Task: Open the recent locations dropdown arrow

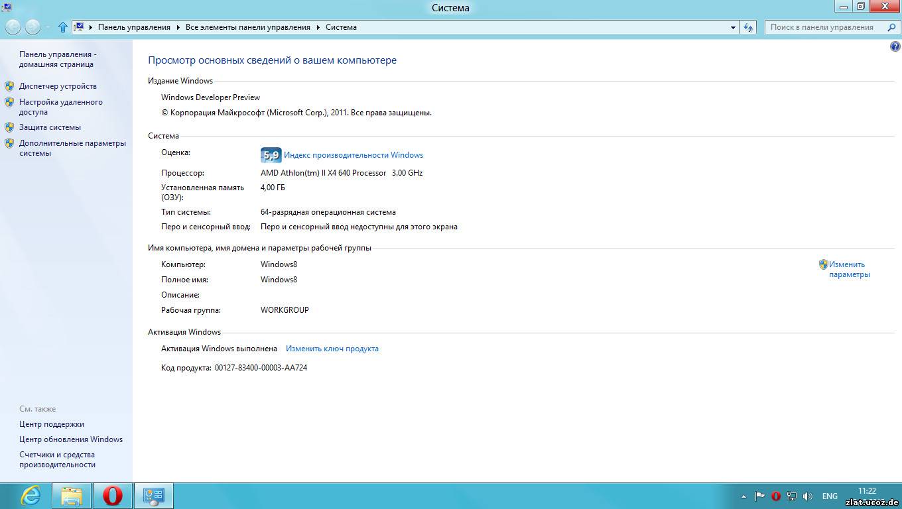Action: (48, 27)
